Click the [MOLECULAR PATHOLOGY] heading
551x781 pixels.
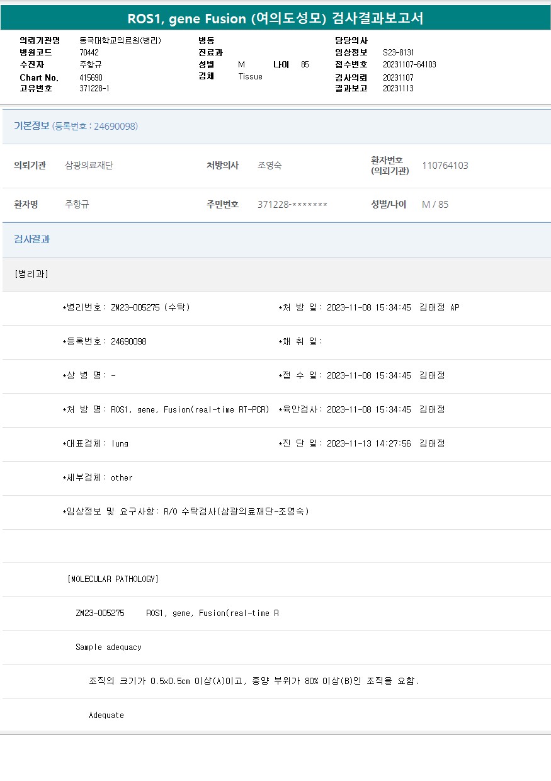(x=113, y=579)
